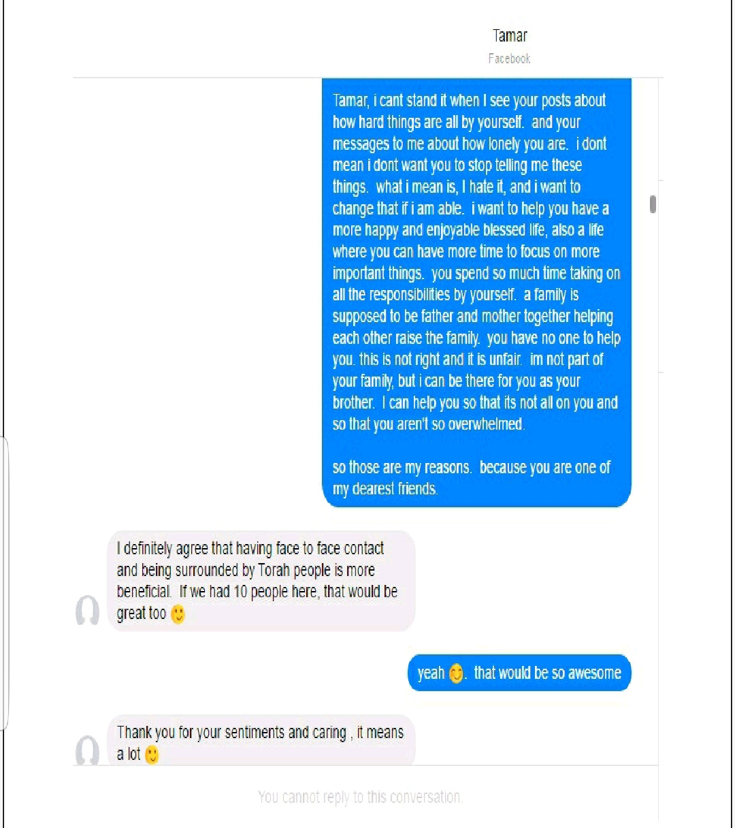This screenshot has width=735, height=828.
Task: Click the "Facebook" label under Tamar
Action: coord(509,59)
